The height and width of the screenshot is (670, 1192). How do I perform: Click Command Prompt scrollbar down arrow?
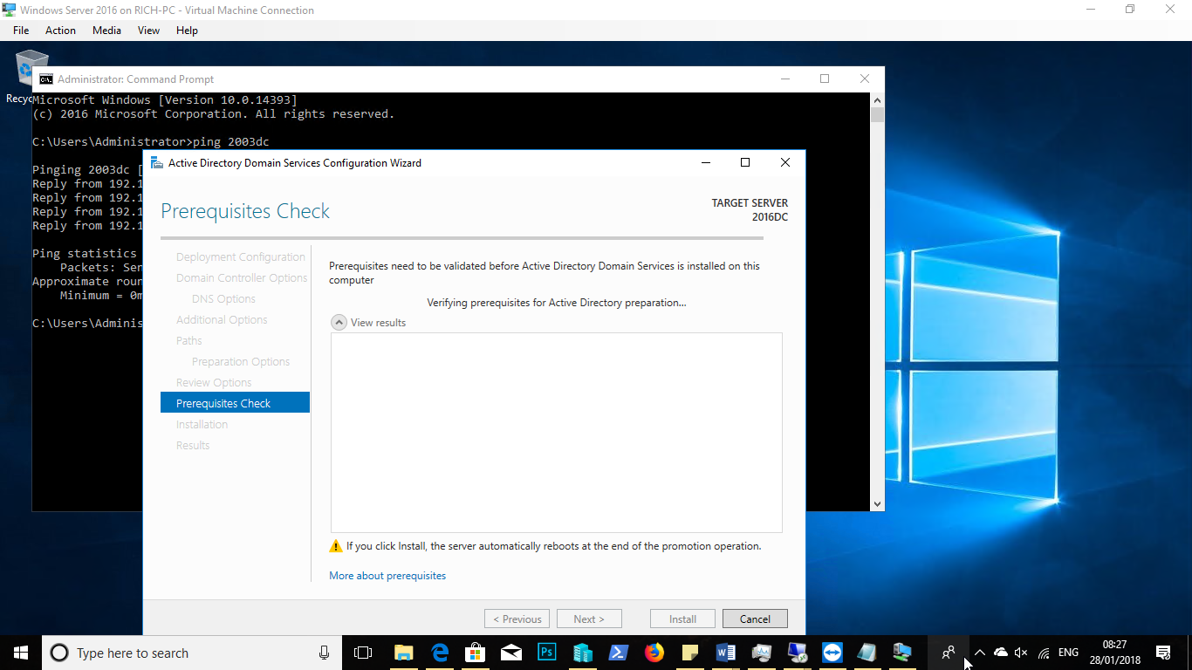click(877, 503)
